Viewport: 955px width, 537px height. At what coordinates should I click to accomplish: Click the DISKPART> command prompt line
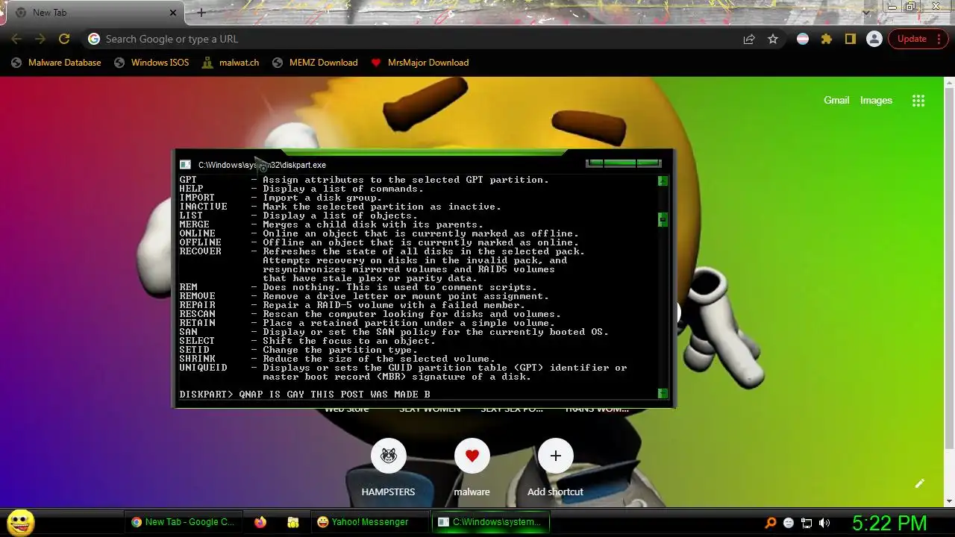304,394
